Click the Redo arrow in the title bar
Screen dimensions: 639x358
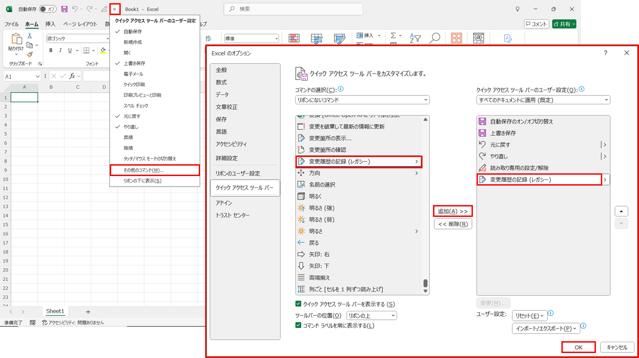[x=89, y=9]
